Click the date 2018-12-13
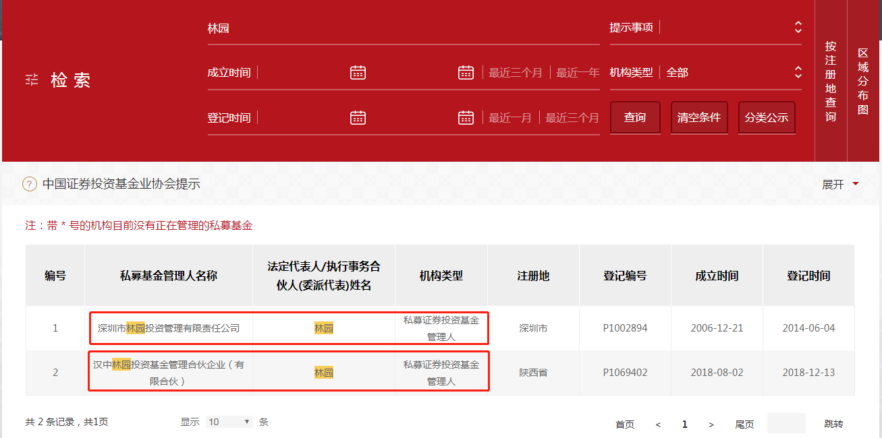 [x=808, y=373]
